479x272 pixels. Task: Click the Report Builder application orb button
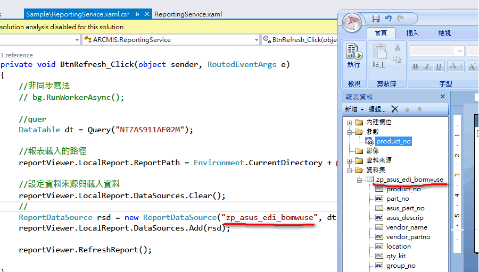[352, 24]
